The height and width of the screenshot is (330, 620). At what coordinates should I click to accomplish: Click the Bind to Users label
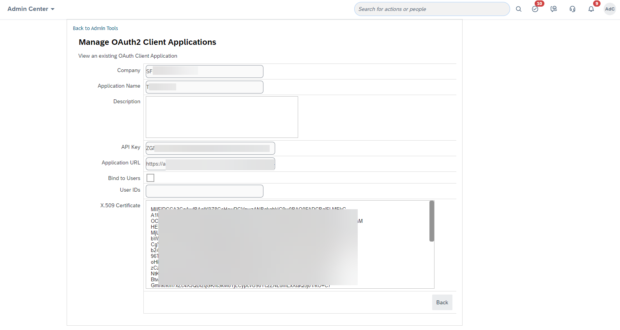(124, 178)
